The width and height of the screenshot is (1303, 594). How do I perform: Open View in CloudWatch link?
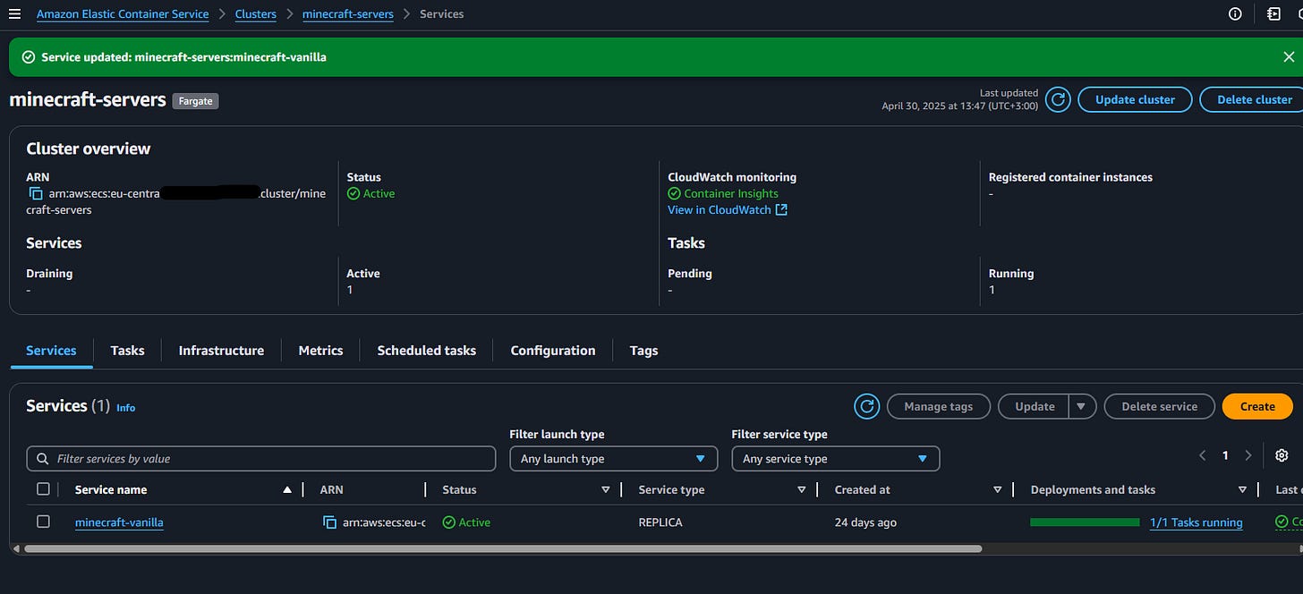719,209
